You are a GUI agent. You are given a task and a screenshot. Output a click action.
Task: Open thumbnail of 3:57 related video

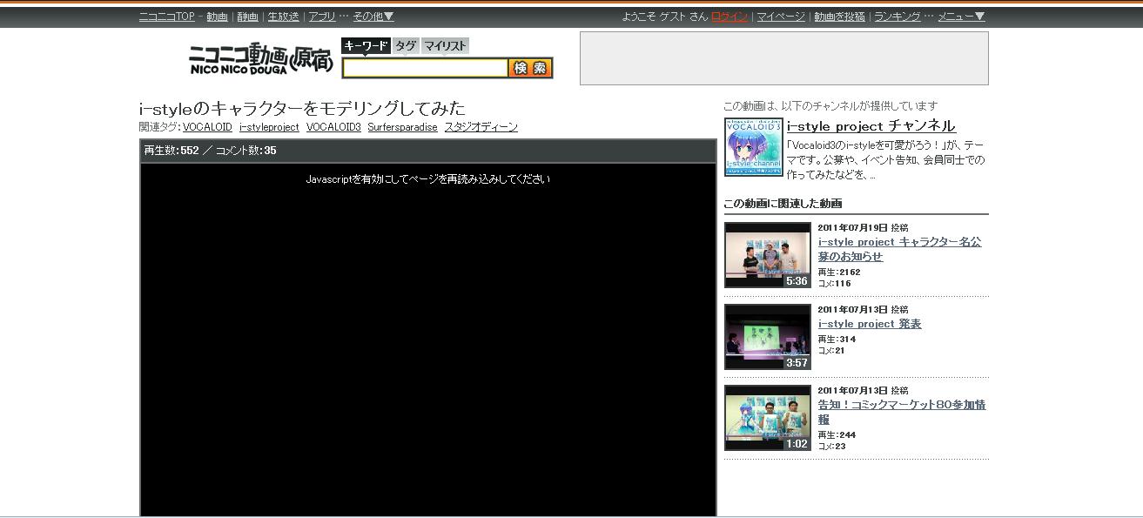click(x=768, y=337)
